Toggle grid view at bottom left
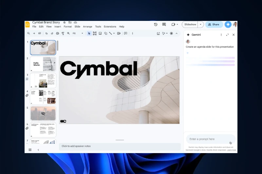Viewport: 262px width, 174px height. [x=30, y=150]
